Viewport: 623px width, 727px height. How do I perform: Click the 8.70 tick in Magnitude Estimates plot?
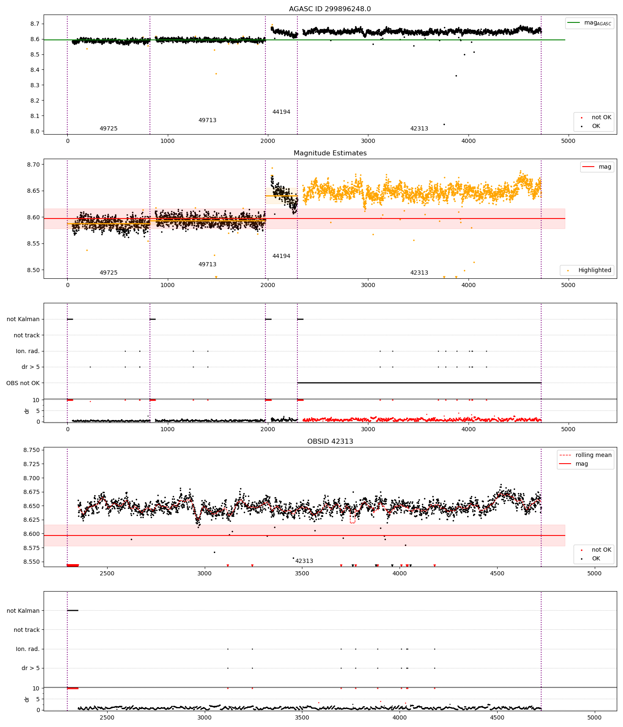click(x=33, y=165)
